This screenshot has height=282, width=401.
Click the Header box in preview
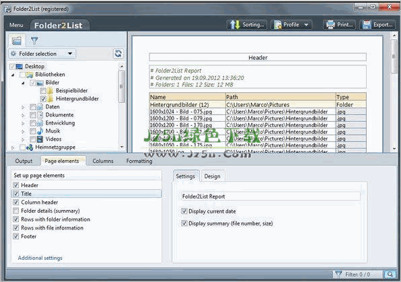258,57
